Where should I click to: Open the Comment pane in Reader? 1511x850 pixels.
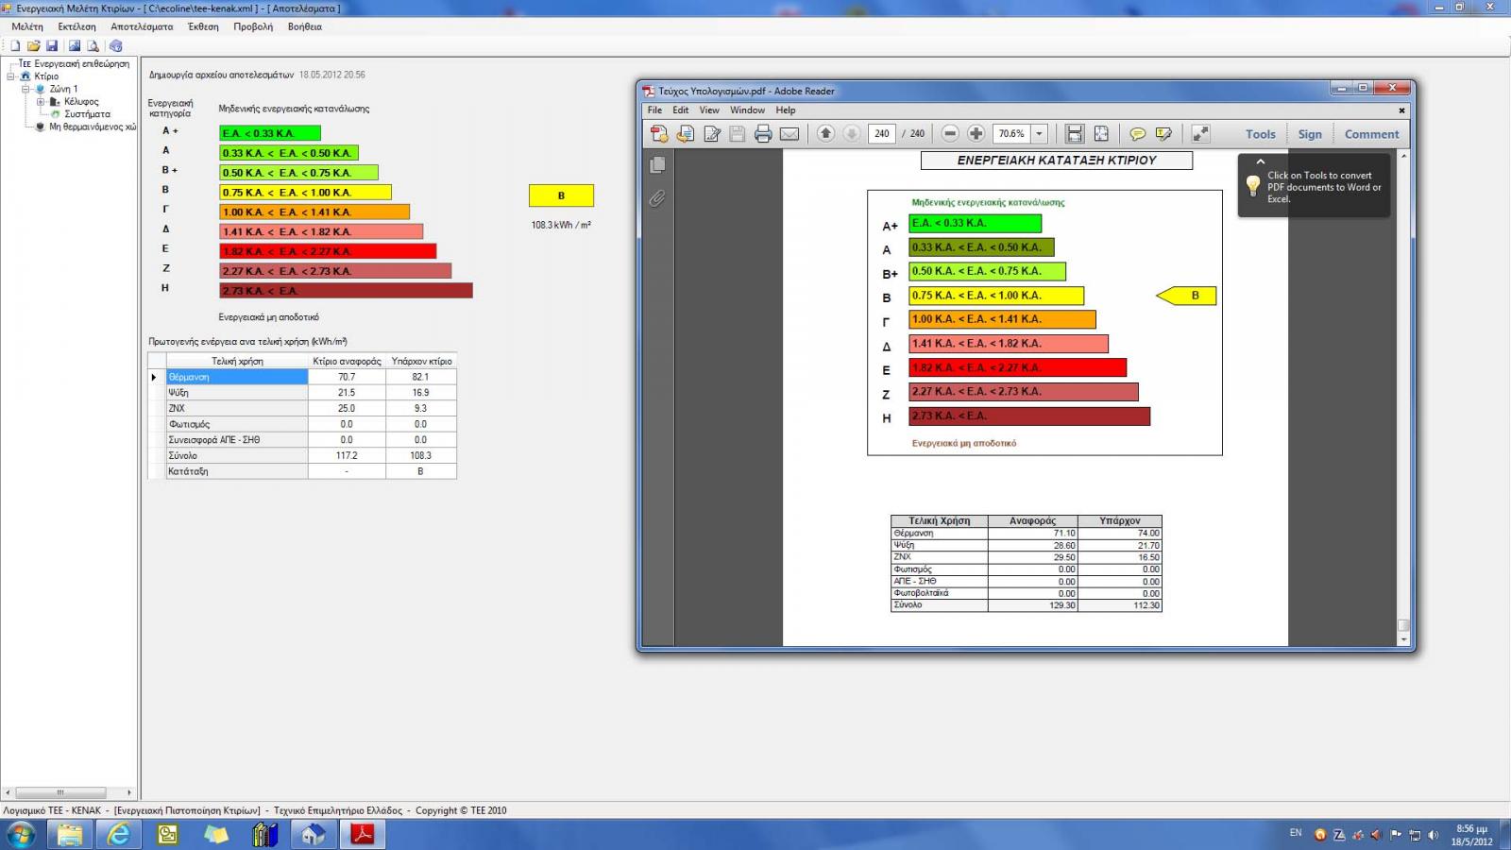point(1371,134)
